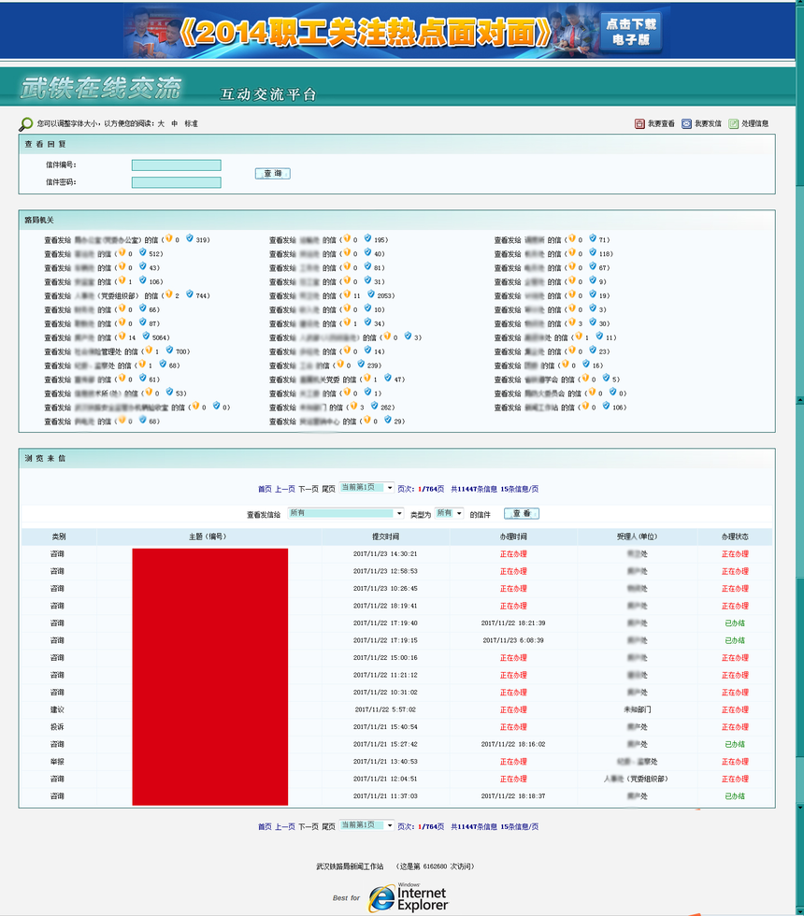Click 查询 button in 查看回复 section
The height and width of the screenshot is (916, 804).
[x=272, y=174]
